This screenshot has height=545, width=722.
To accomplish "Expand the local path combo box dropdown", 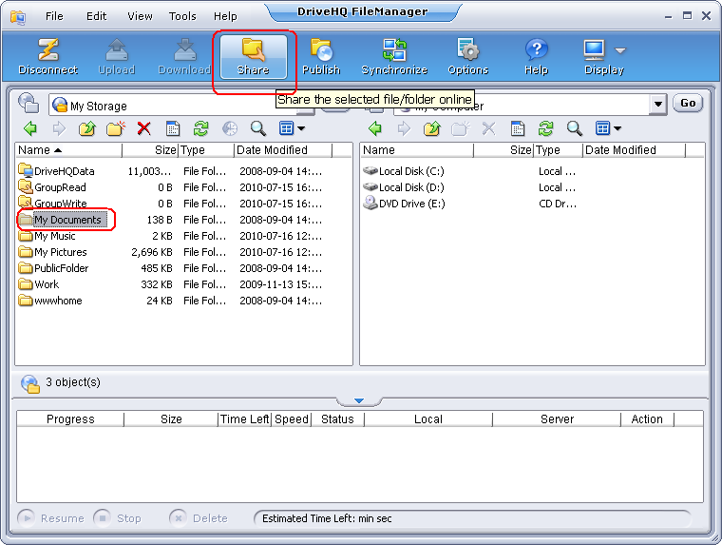I will (657, 105).
